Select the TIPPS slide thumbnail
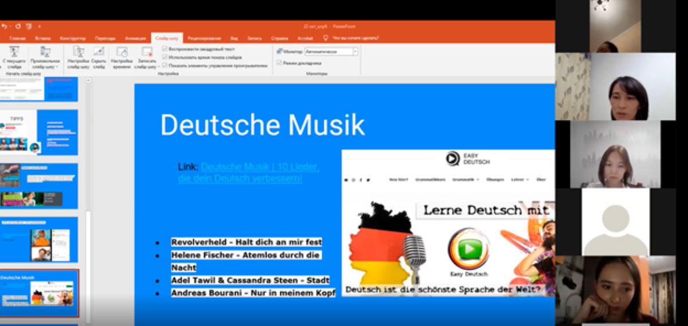The image size is (688, 326). [x=39, y=132]
